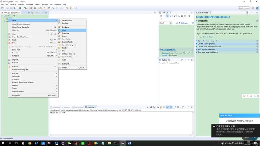Expand the Create your HelloWorld class step

point(197,47)
